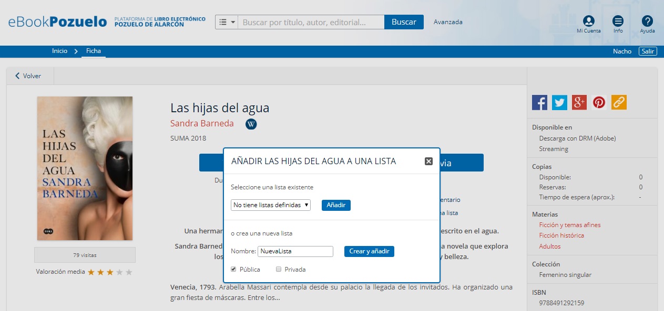Image resolution: width=664 pixels, height=311 pixels.
Task: Click the Añadir button
Action: (x=336, y=205)
